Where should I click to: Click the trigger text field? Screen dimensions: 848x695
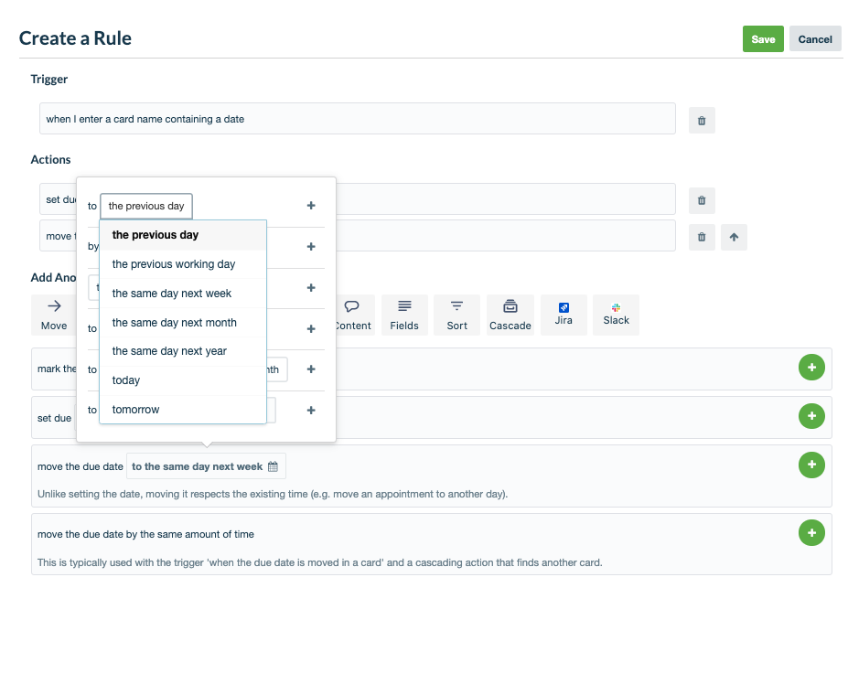click(358, 119)
